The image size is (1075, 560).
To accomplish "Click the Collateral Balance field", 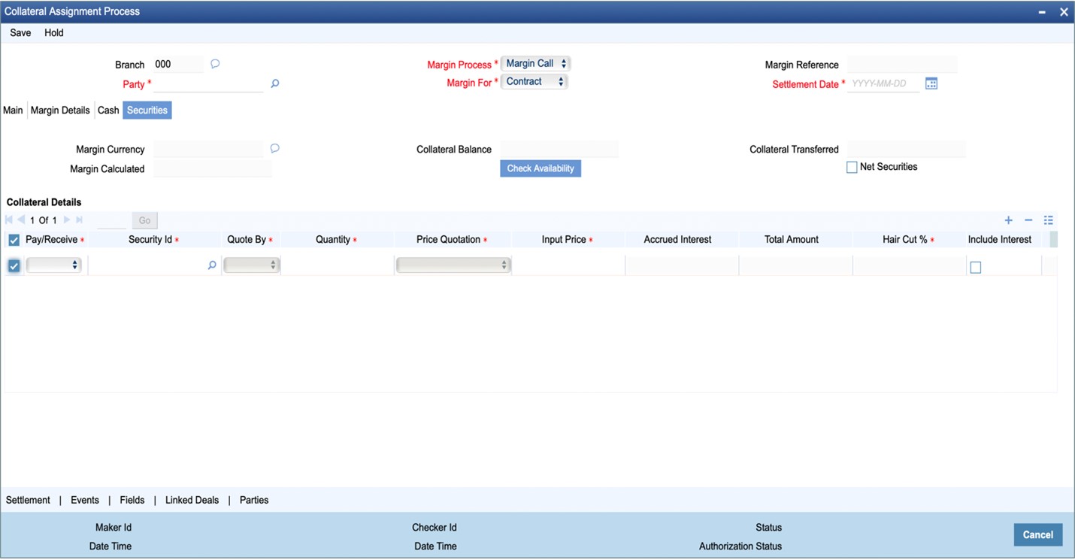I will coord(559,149).
